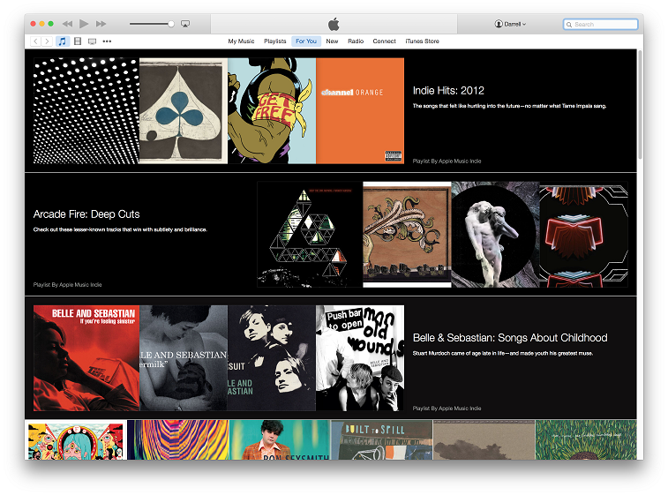Go to the iTunes Store tab
Screen dimensions: 668x495
click(x=422, y=41)
